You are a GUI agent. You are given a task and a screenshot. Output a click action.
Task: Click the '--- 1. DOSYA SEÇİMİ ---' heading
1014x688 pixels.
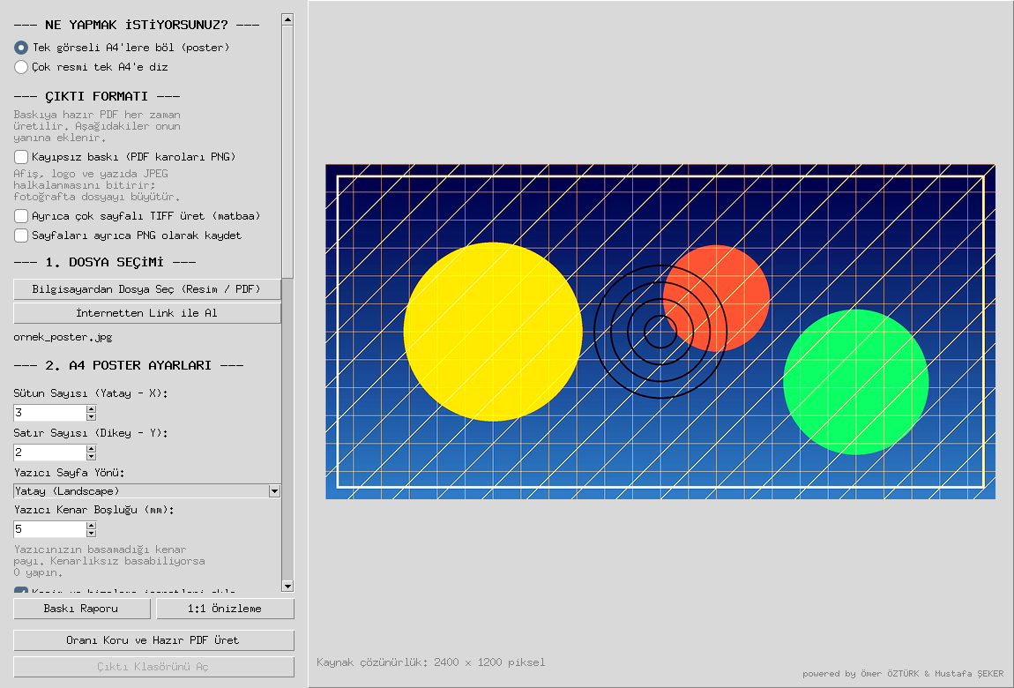(105, 262)
